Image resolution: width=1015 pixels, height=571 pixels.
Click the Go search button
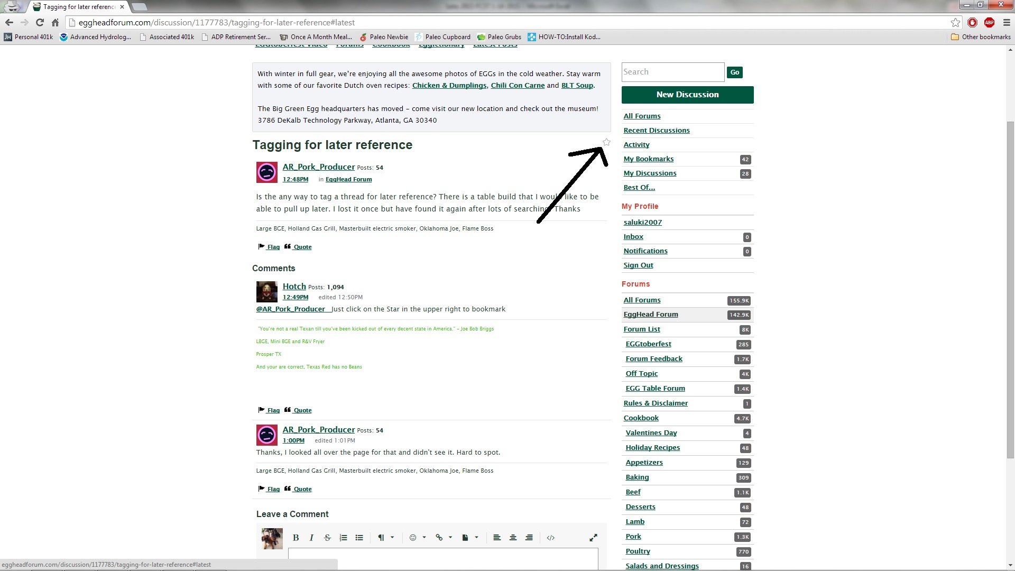pos(735,72)
